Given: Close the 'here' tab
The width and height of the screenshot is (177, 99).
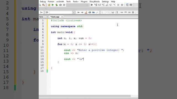Looking at the screenshot, I should [x=47, y=17].
